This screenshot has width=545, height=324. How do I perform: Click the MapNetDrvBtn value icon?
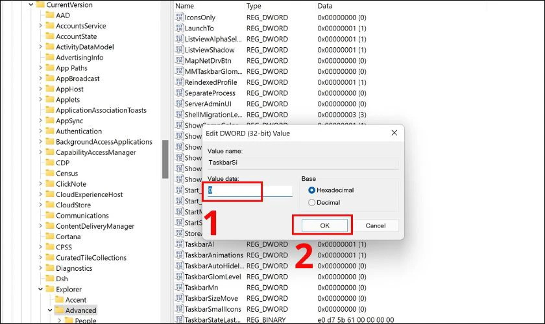(179, 60)
